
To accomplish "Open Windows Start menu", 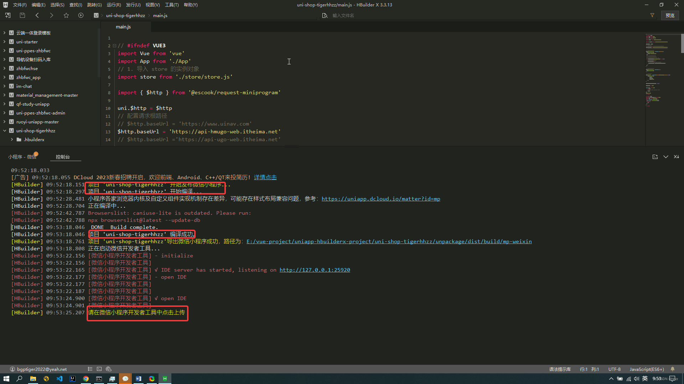I will click(x=6, y=379).
